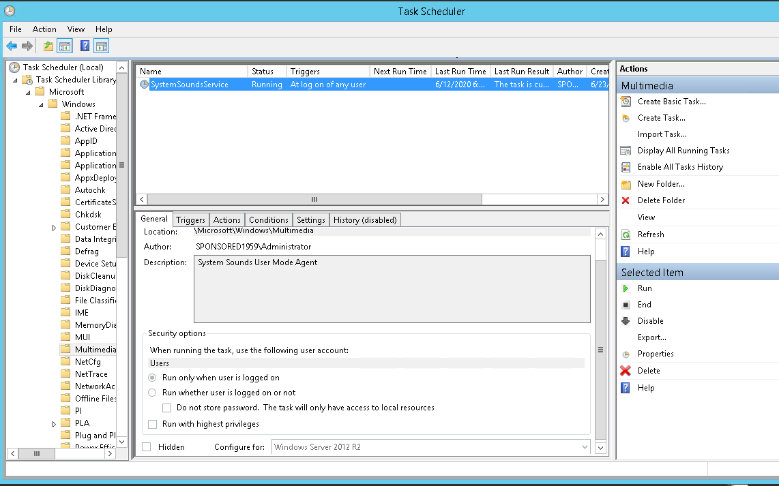779x486 pixels.
Task: Open the Action menu
Action: pos(44,29)
